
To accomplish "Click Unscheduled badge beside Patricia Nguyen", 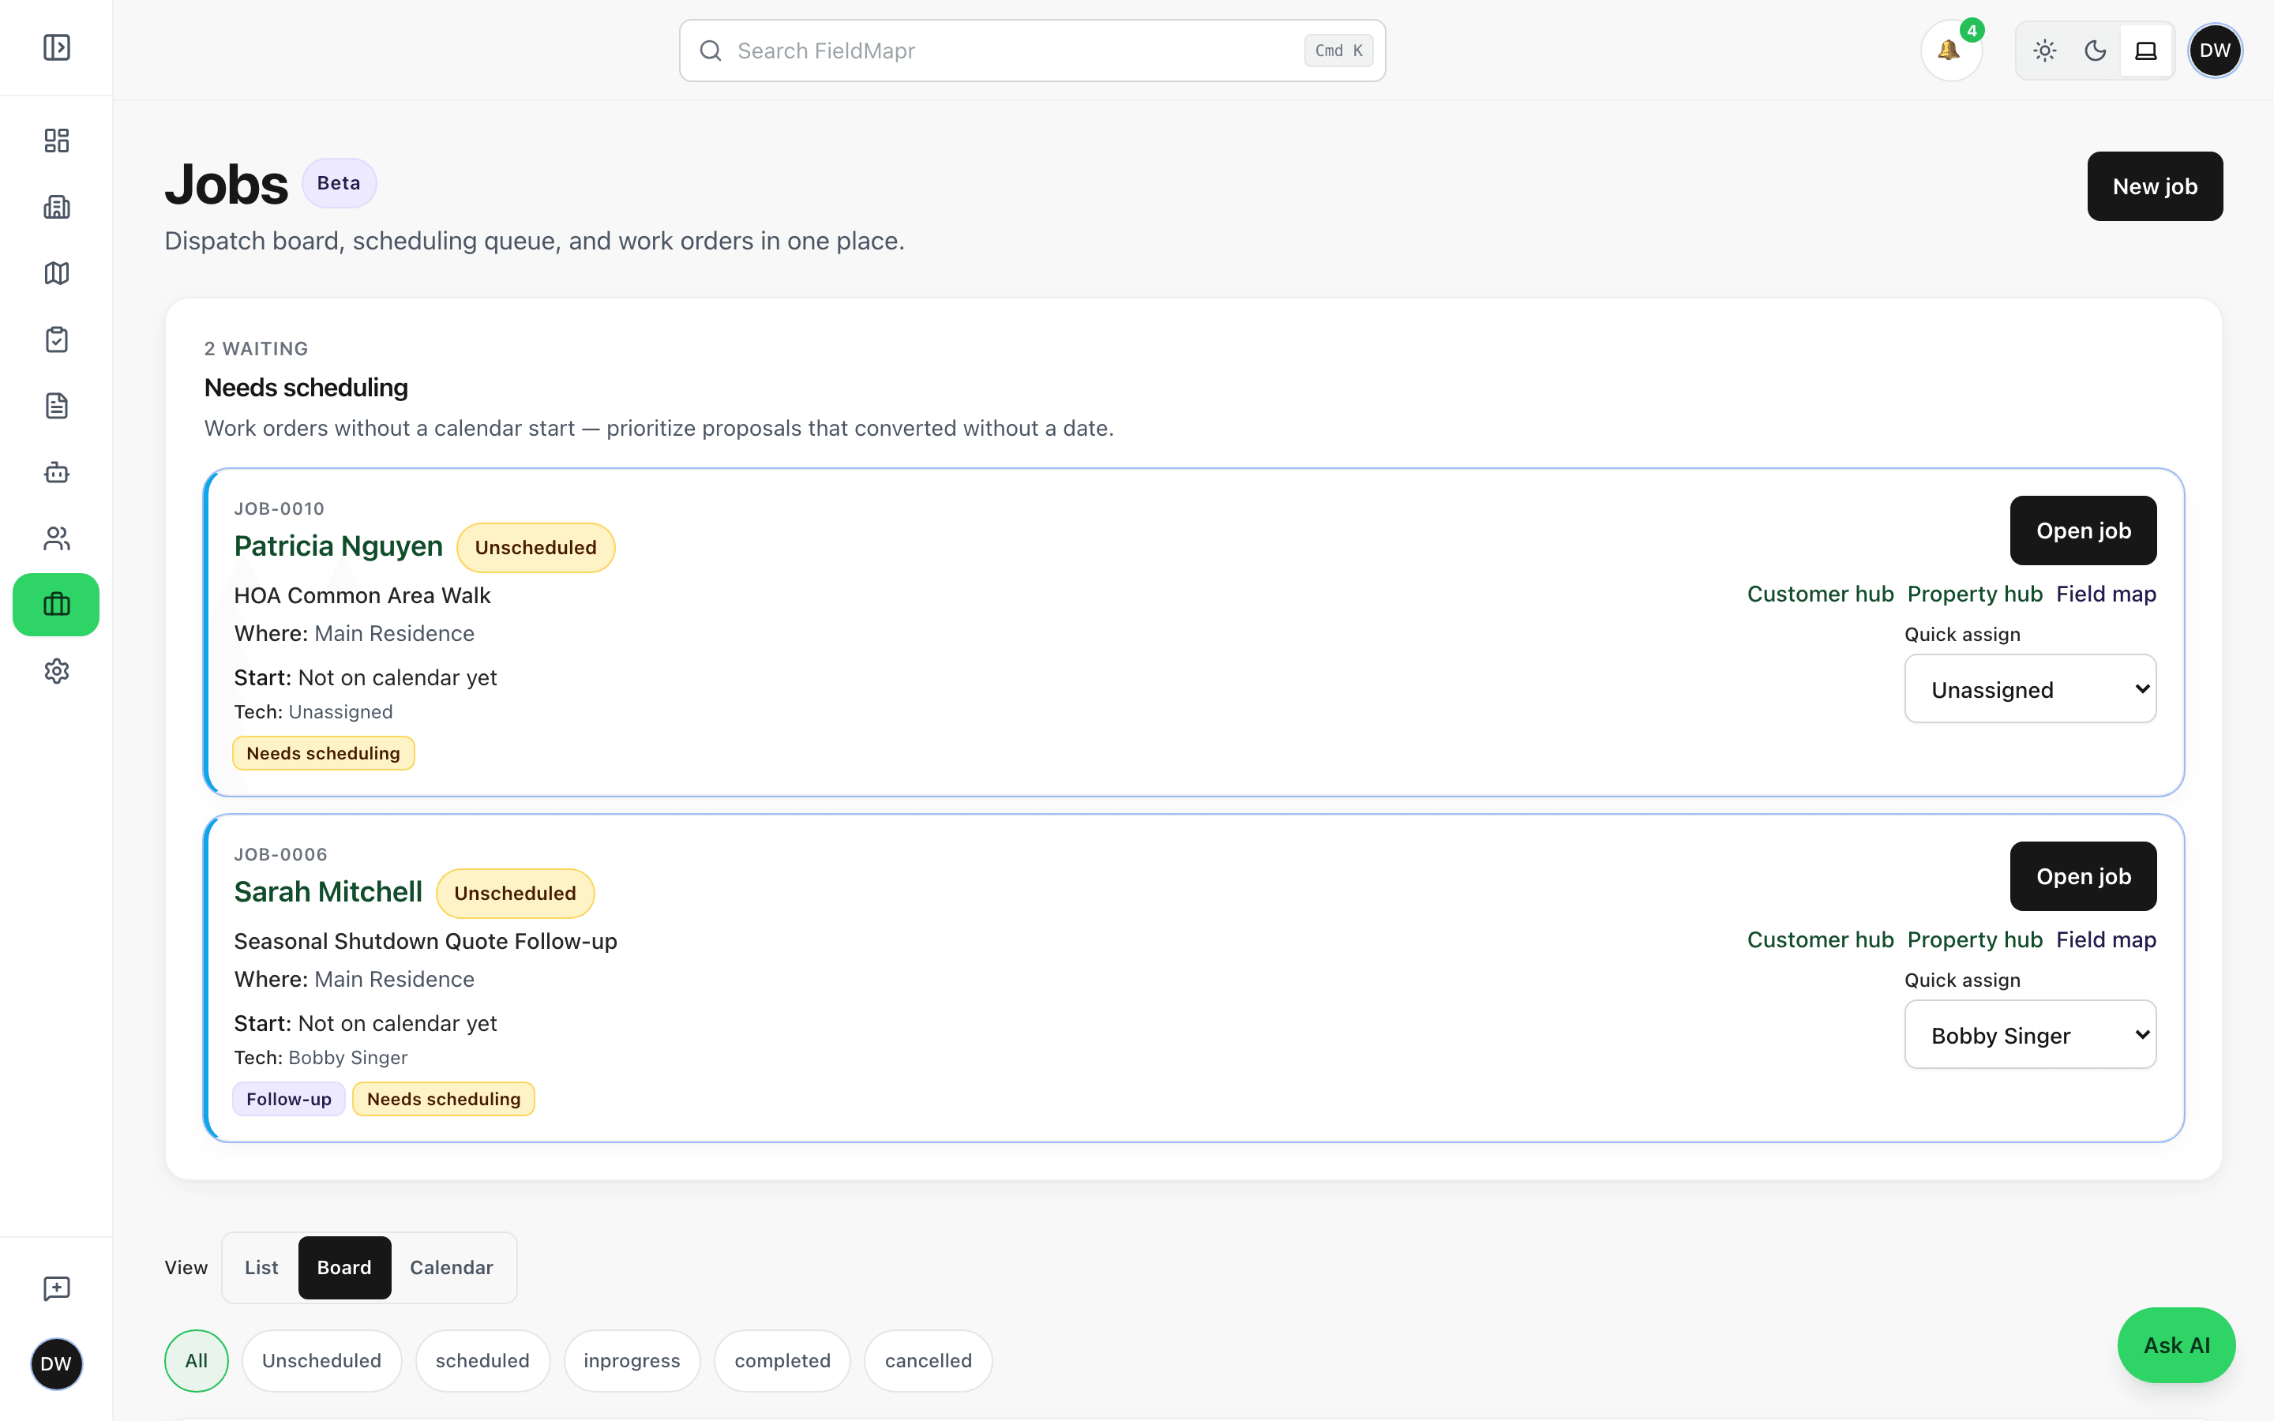I will click(x=535, y=548).
